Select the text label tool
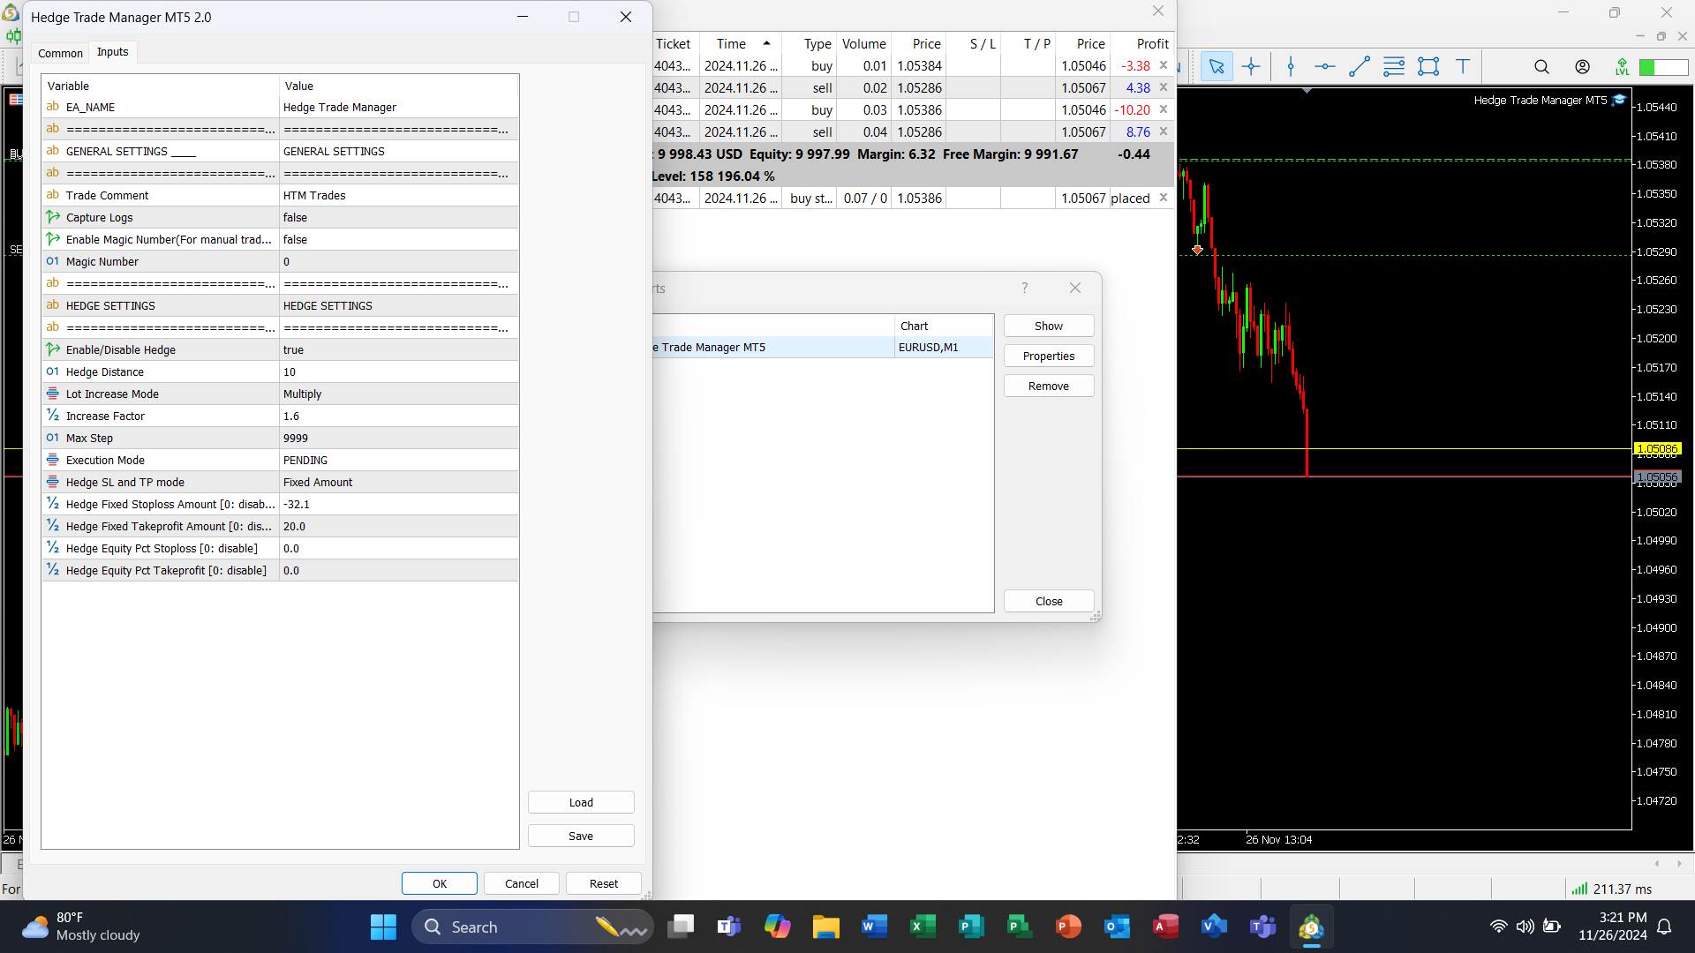The width and height of the screenshot is (1695, 953). click(1463, 66)
